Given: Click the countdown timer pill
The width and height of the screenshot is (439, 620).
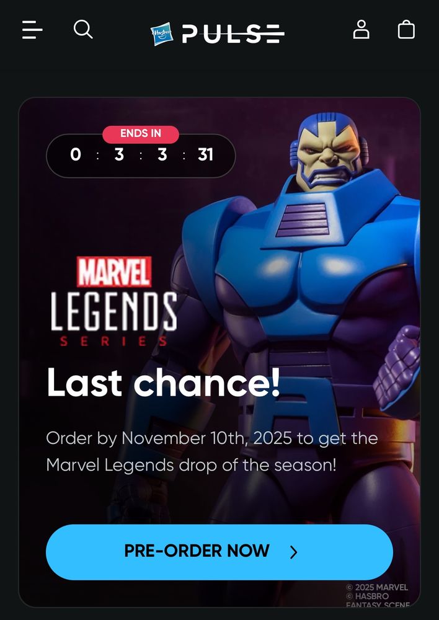Looking at the screenshot, I should tap(141, 156).
